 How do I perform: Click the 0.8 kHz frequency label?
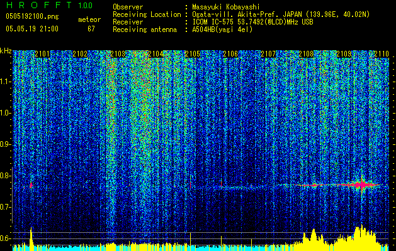(5, 176)
